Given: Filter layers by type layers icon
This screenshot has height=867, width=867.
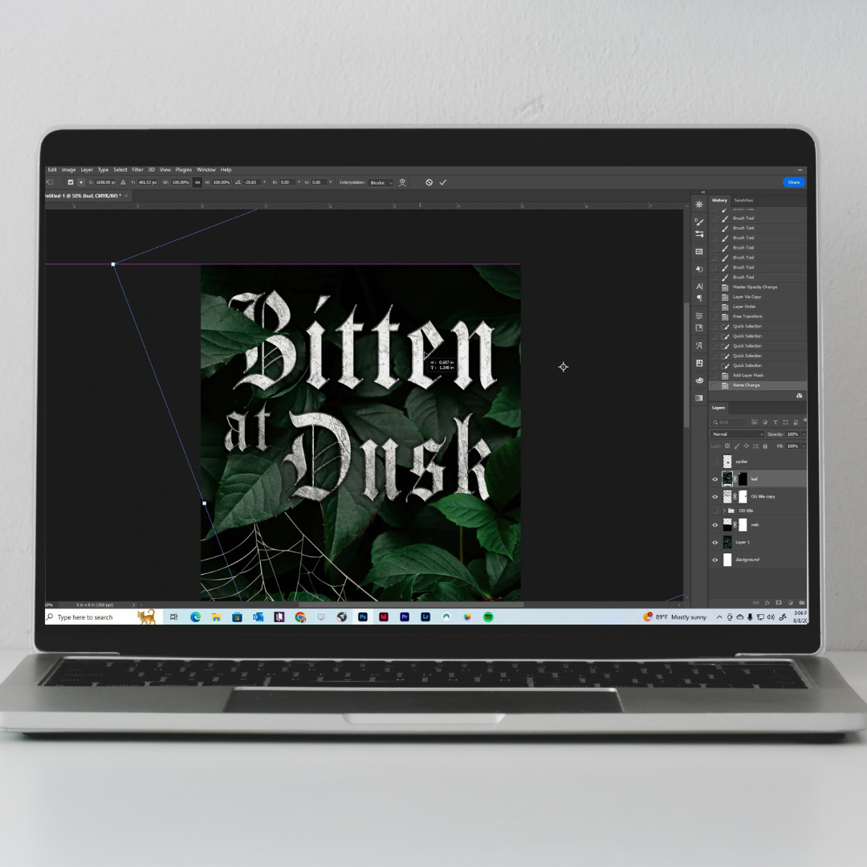Looking at the screenshot, I should [x=775, y=422].
